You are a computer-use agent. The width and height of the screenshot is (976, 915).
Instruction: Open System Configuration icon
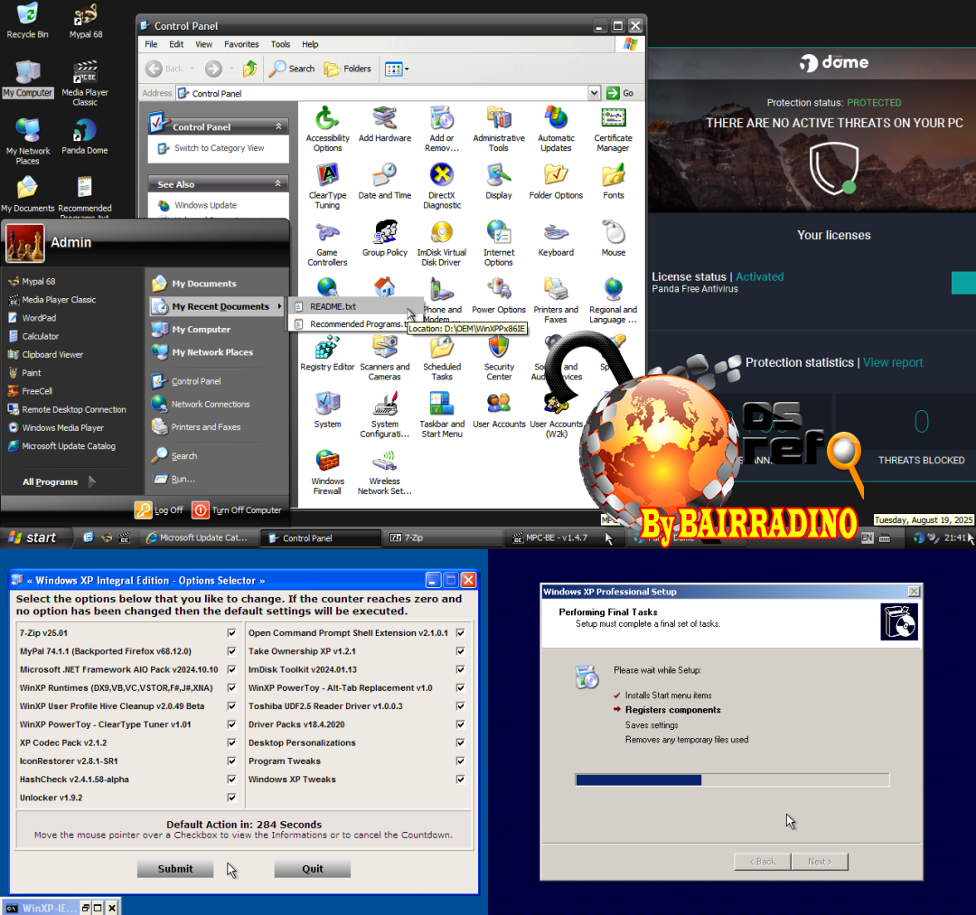[x=385, y=415]
